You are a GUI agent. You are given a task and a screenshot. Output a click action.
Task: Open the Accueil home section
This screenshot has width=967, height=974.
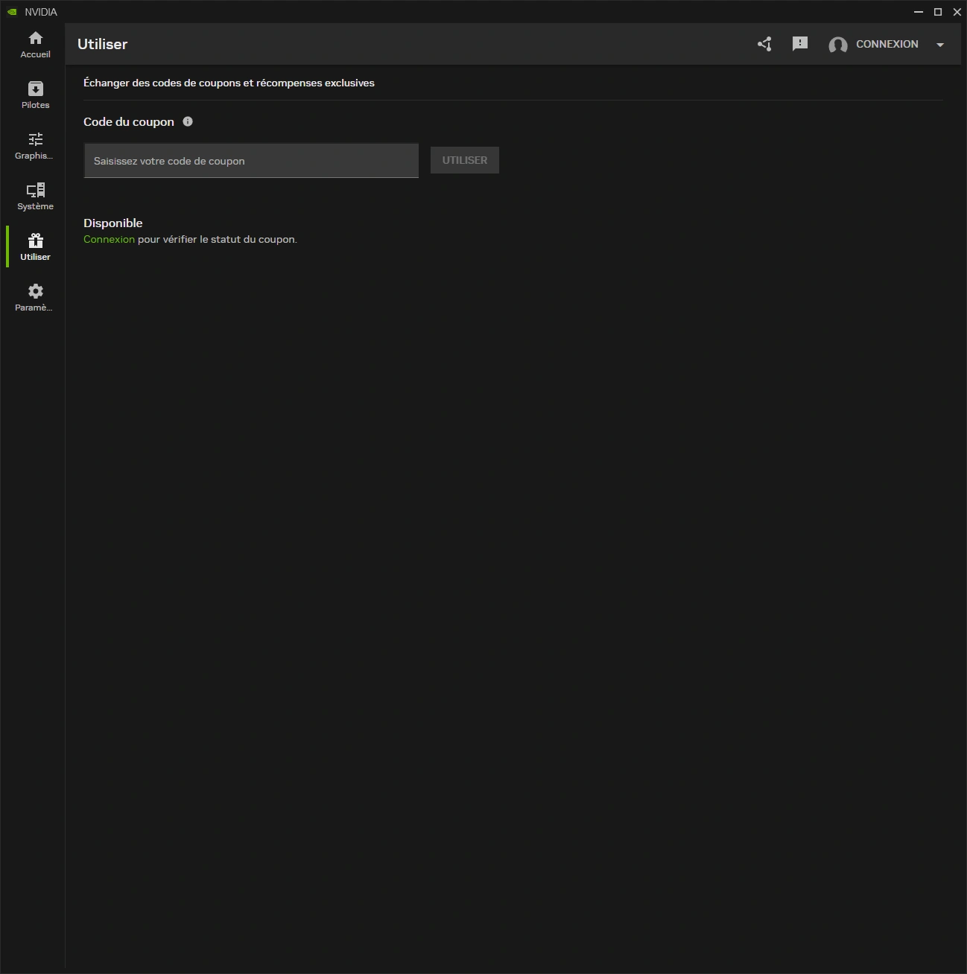(35, 45)
